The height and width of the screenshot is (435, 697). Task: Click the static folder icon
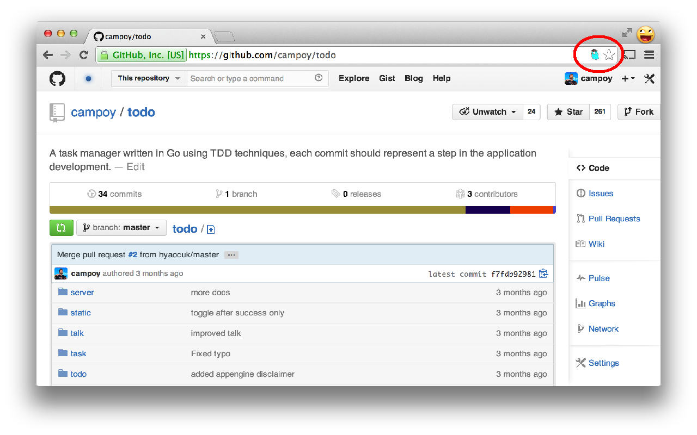[x=63, y=312]
